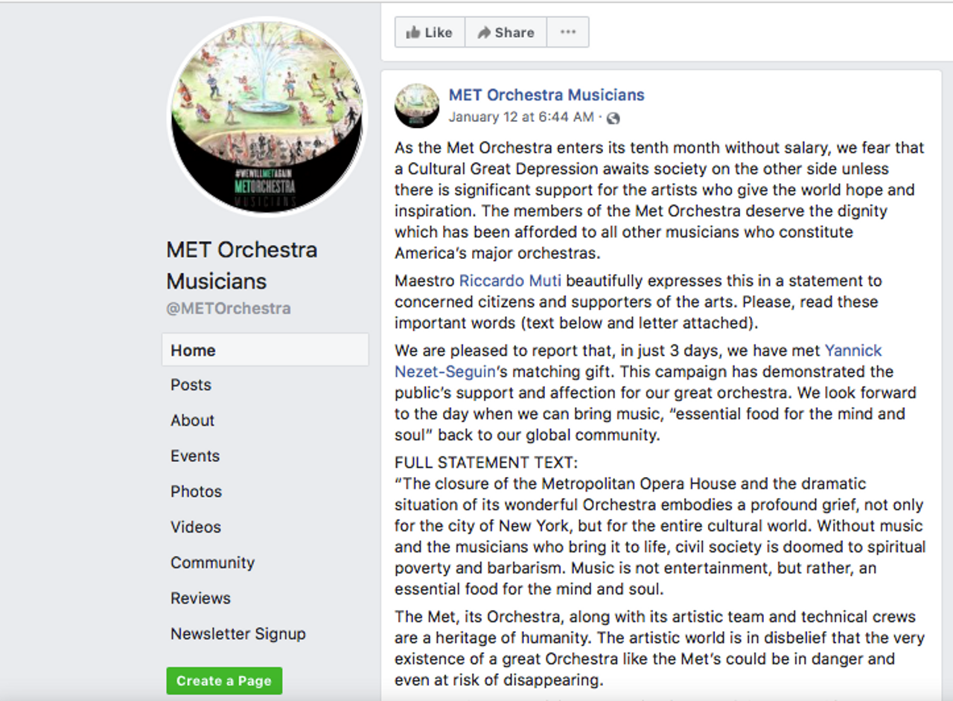Go to the Community section

(x=212, y=563)
